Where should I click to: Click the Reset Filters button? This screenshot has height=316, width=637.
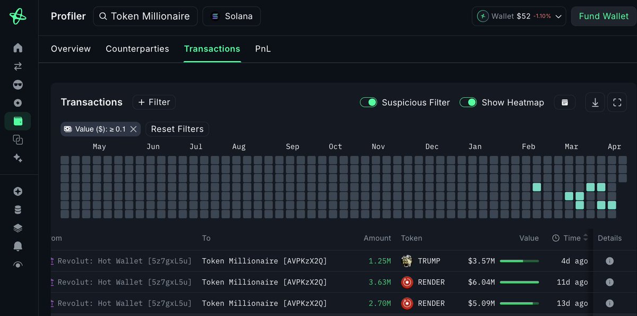(x=177, y=129)
